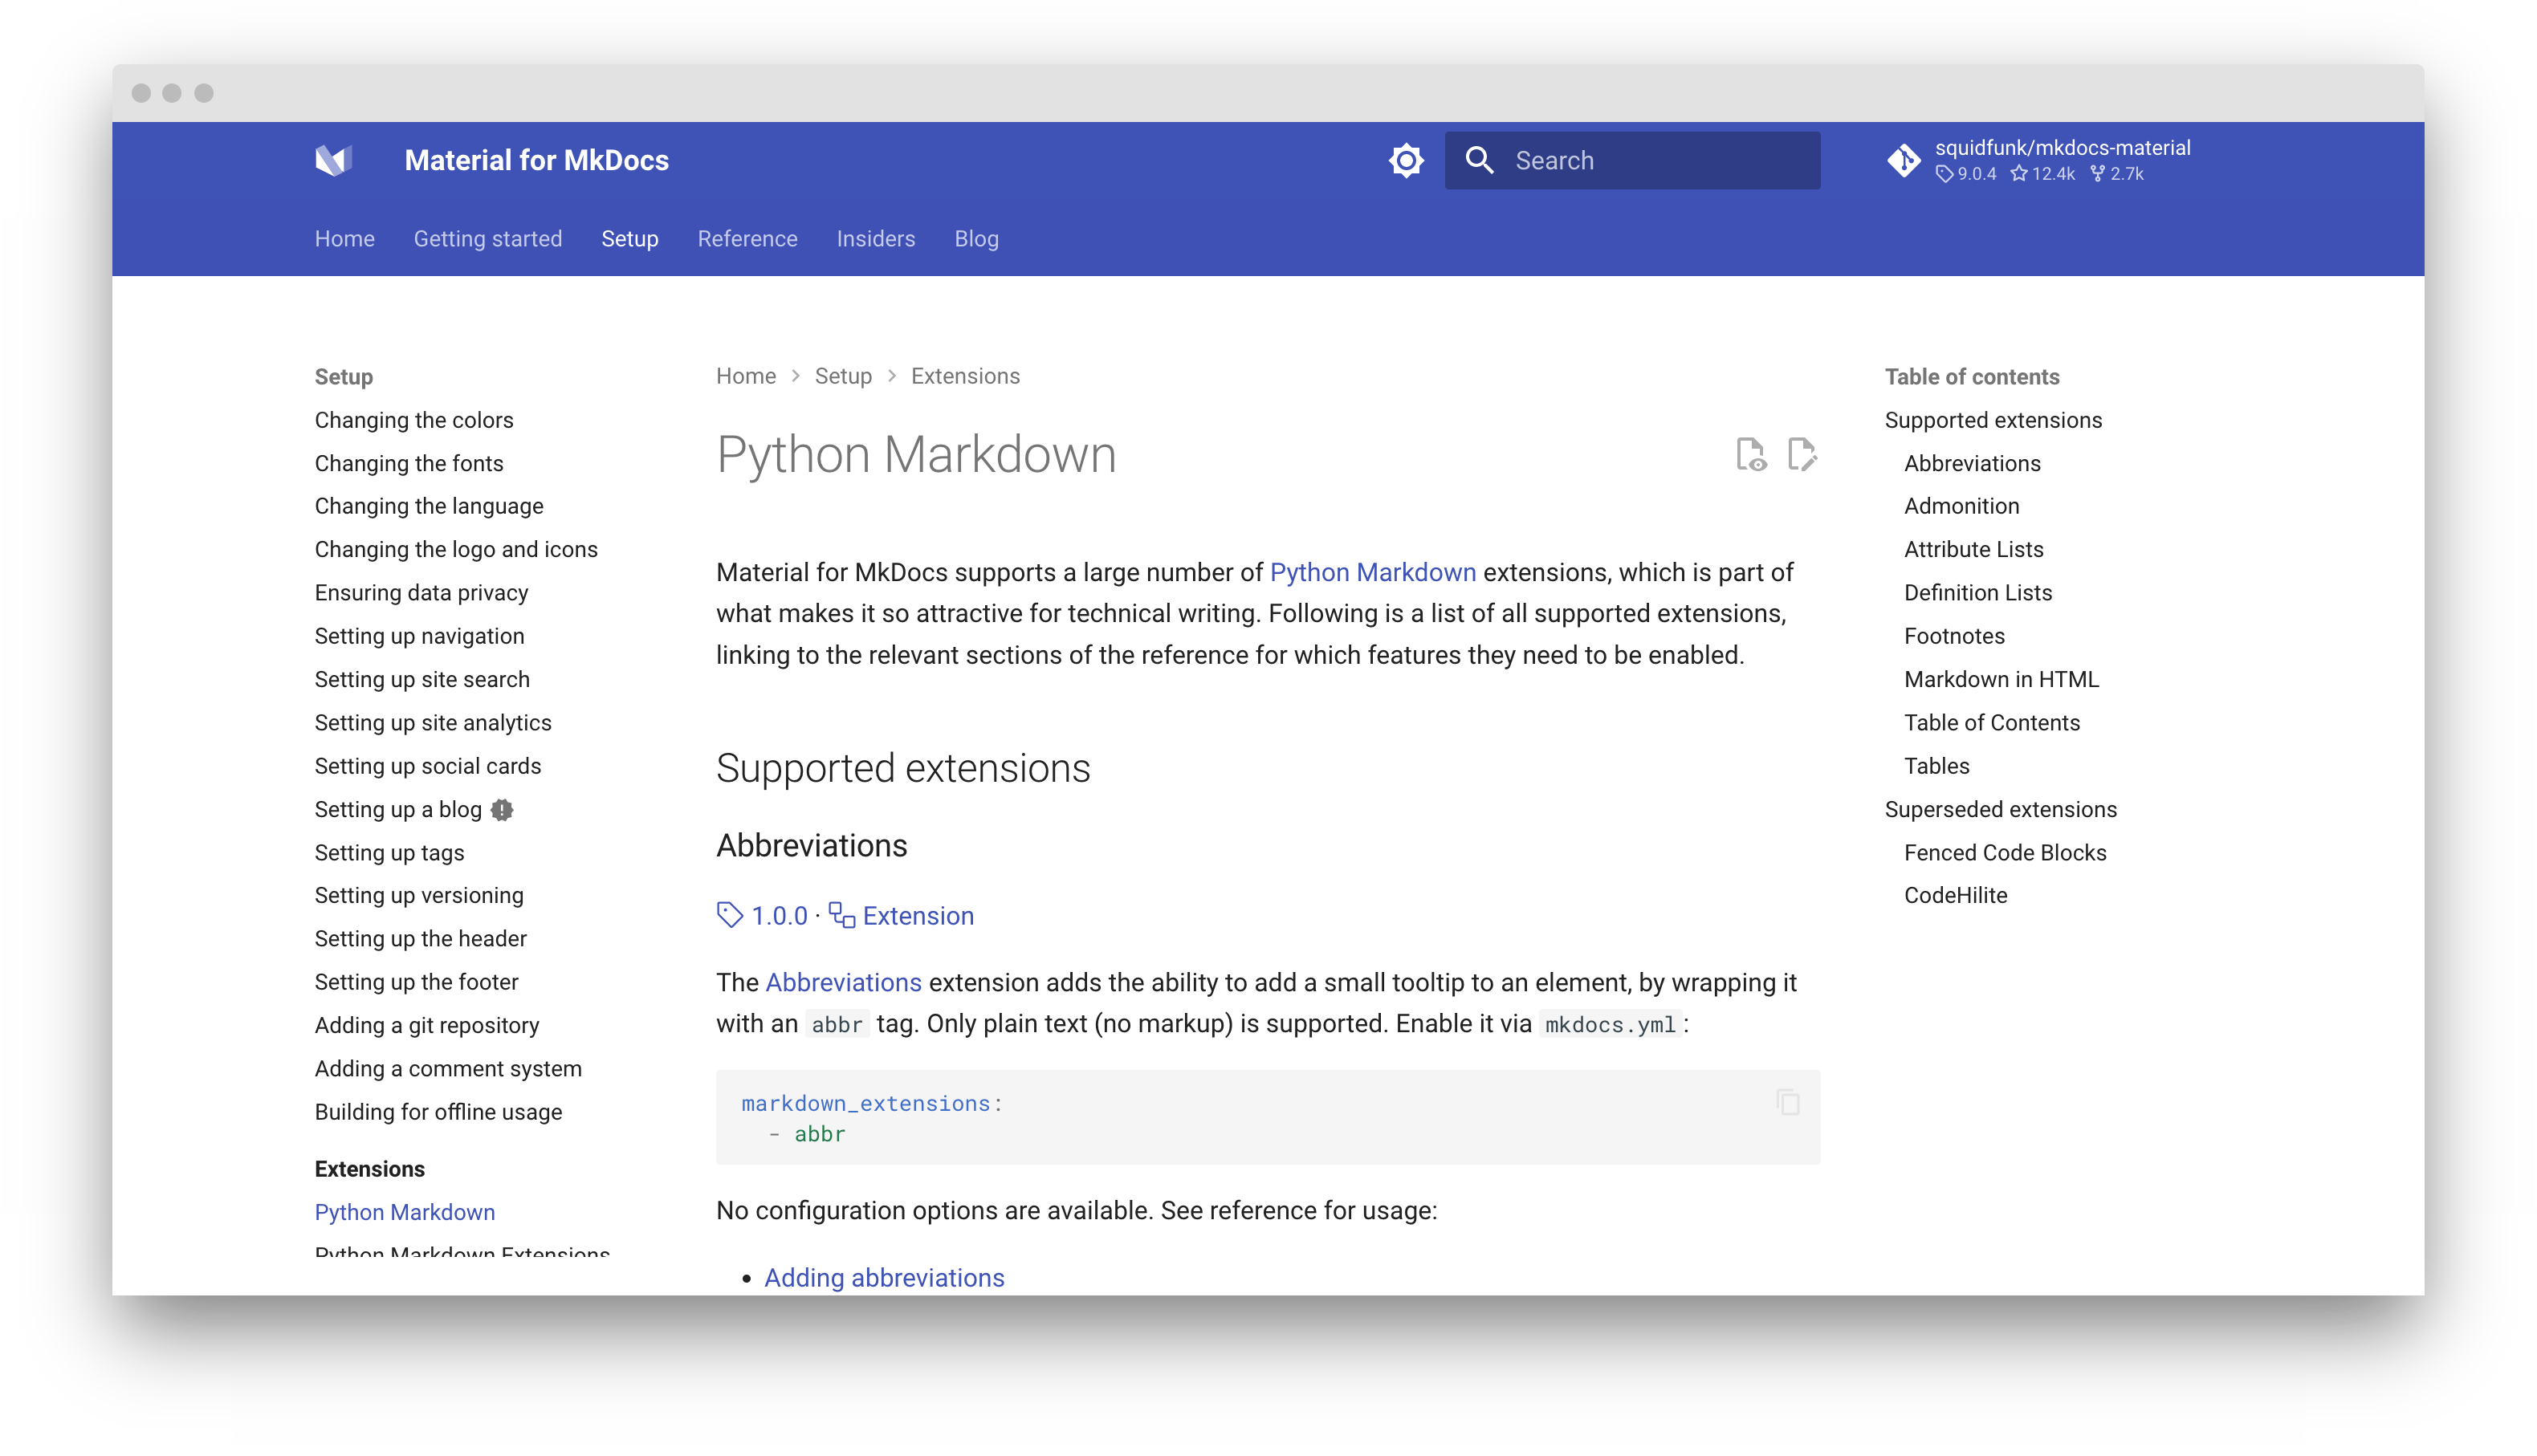Click the Insiders badge icon next to blog

[502, 810]
